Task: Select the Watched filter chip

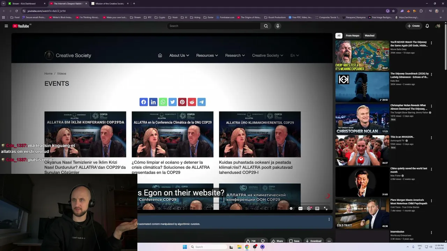Action: coord(369,36)
